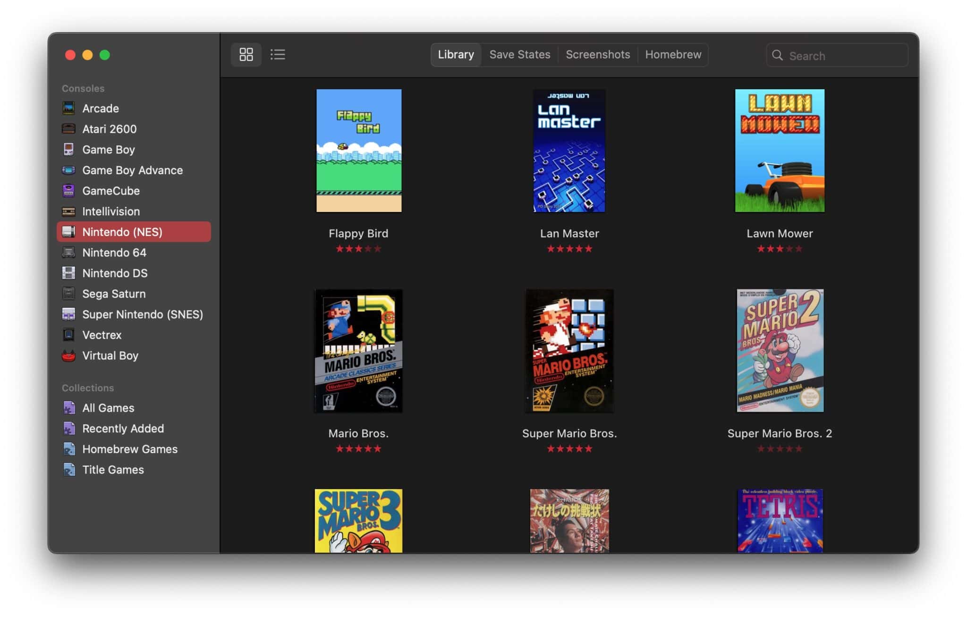Select the GameCube console icon
967x617 pixels.
coord(69,191)
